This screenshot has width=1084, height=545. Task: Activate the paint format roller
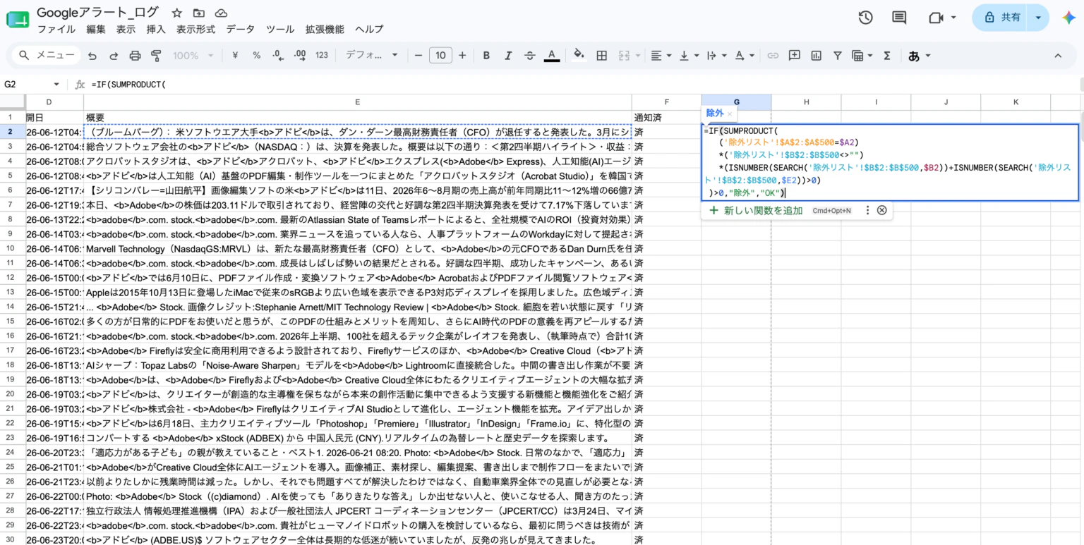point(157,55)
